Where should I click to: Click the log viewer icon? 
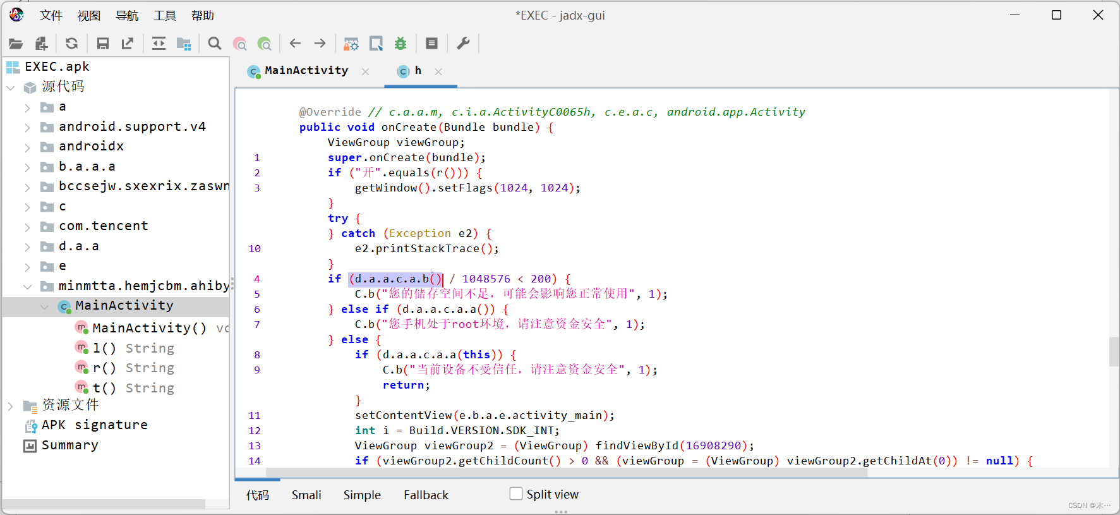(x=431, y=44)
